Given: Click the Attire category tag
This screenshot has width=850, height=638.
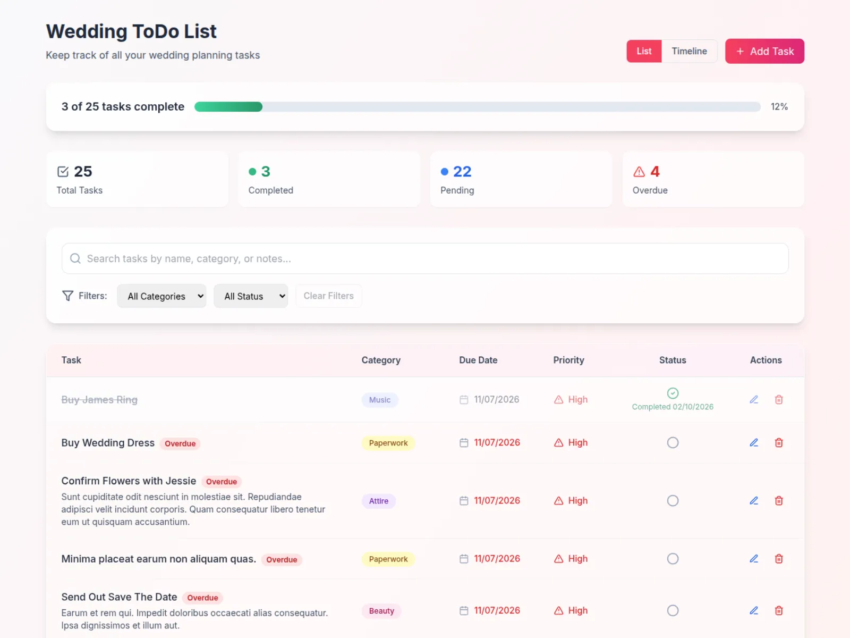Looking at the screenshot, I should click(379, 501).
